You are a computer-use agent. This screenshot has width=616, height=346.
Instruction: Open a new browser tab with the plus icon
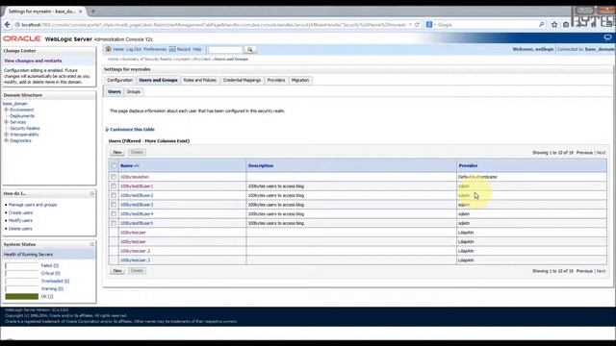[x=93, y=12]
